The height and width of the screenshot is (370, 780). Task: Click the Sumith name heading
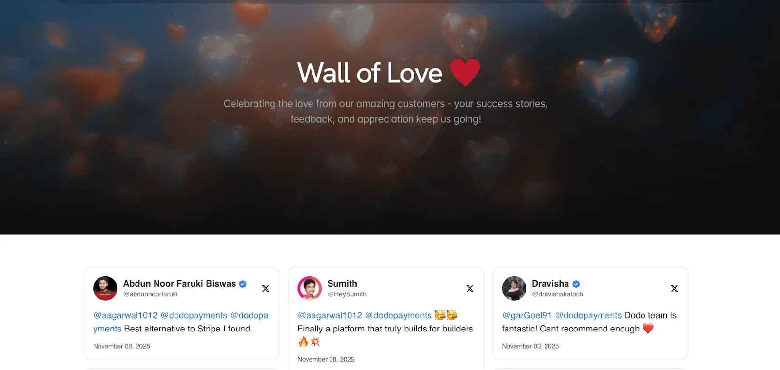coord(342,284)
